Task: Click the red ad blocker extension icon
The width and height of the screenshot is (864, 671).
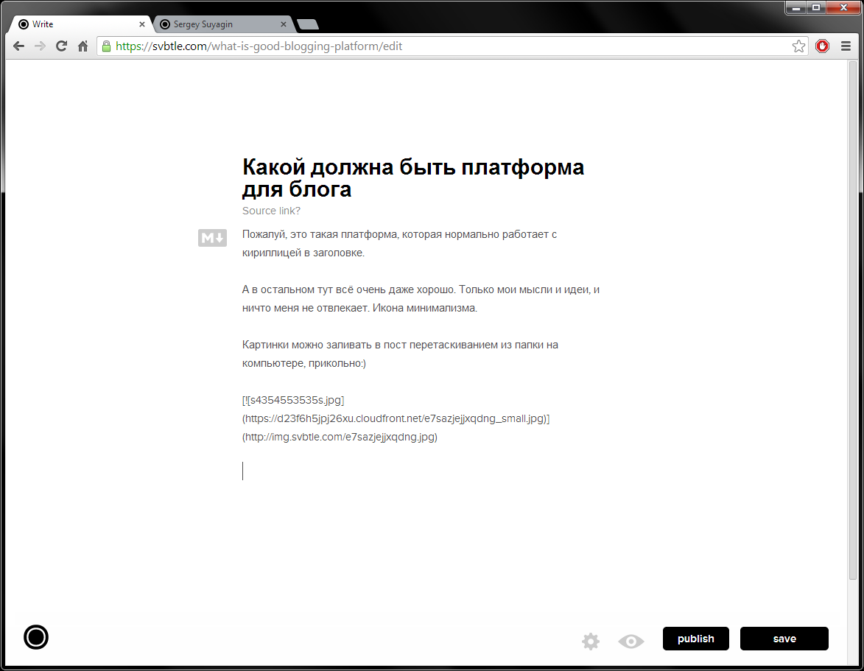Action: point(822,46)
